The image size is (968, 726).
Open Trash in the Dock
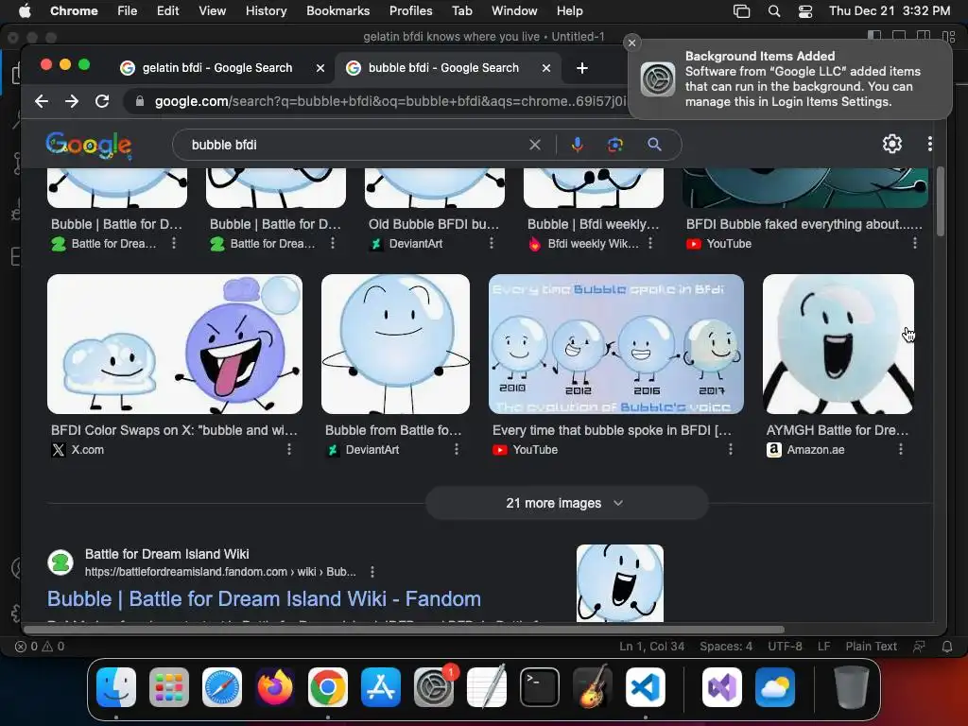tap(852, 687)
